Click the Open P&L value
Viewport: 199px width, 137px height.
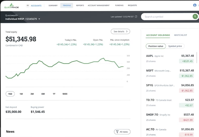coord(93,44)
